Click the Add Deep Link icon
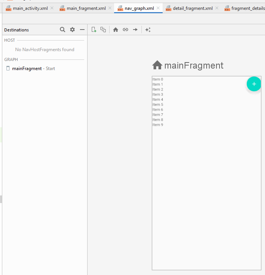 (x=125, y=30)
